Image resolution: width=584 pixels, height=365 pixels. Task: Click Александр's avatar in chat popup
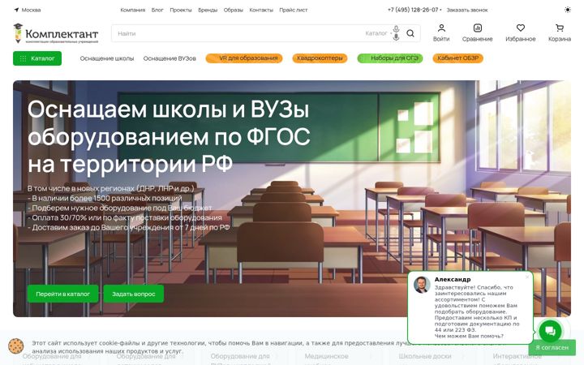pyautogui.click(x=422, y=285)
